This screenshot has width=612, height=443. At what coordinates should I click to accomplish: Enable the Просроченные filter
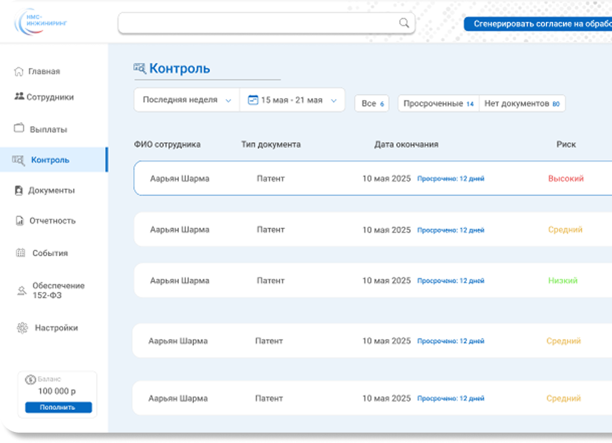(438, 102)
